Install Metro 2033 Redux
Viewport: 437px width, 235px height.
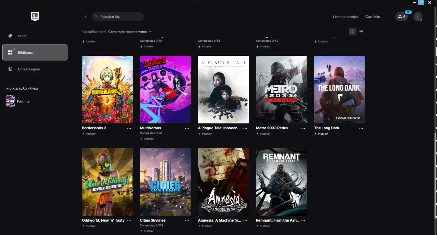tap(263, 134)
